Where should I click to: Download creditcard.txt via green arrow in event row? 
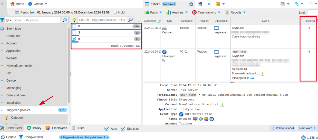pos(263,73)
